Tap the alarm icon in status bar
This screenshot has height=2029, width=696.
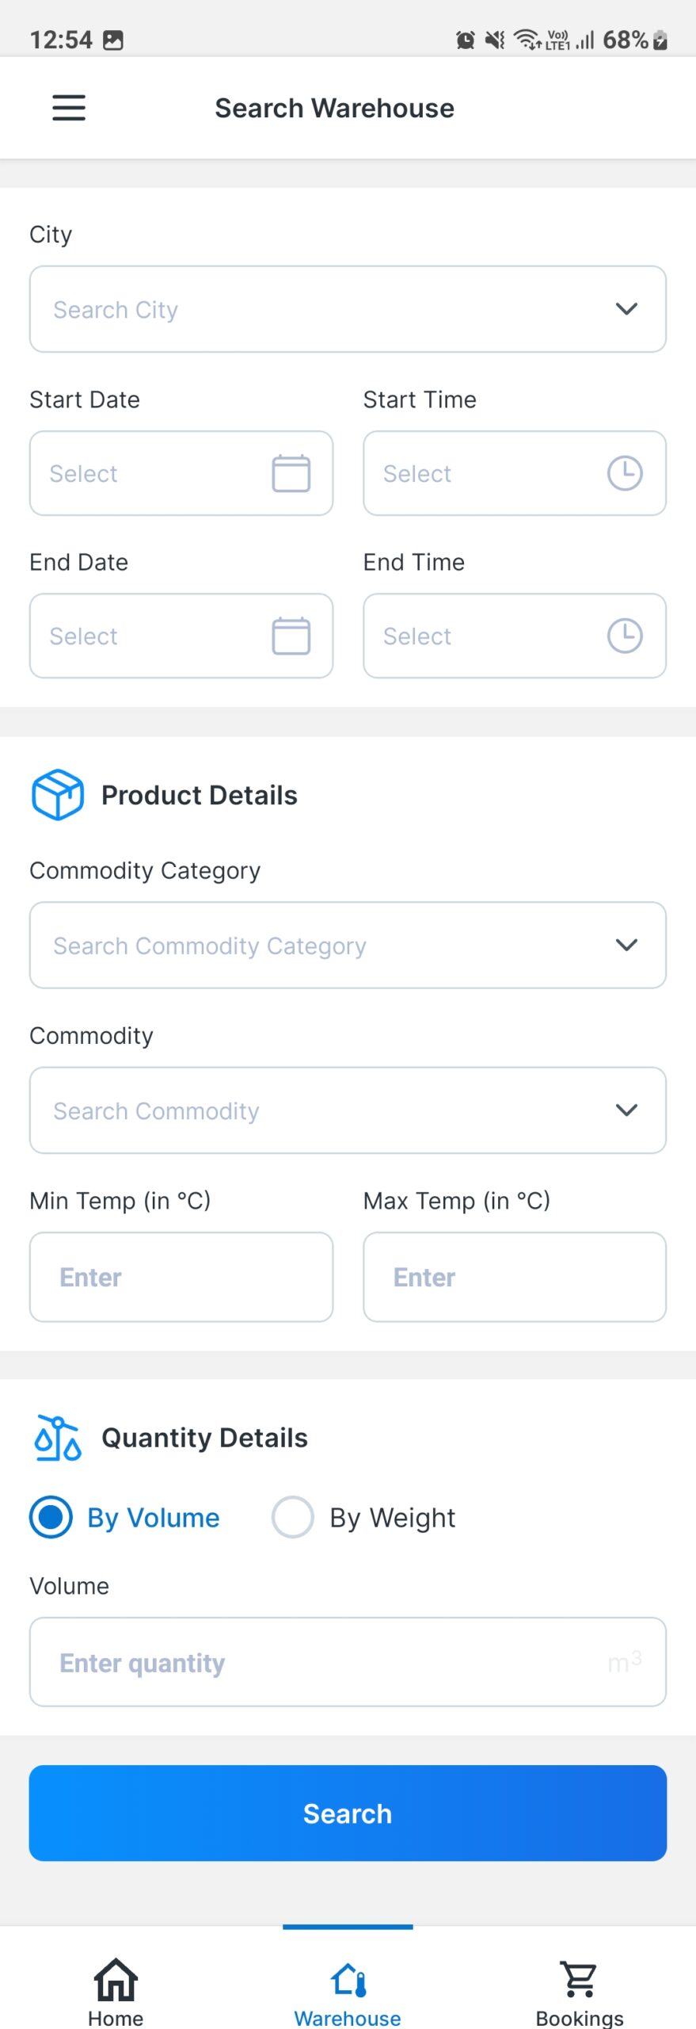coord(466,40)
